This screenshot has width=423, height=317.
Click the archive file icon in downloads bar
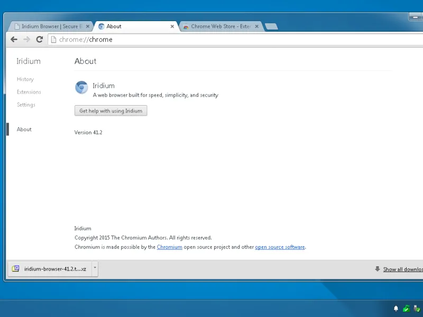click(16, 268)
